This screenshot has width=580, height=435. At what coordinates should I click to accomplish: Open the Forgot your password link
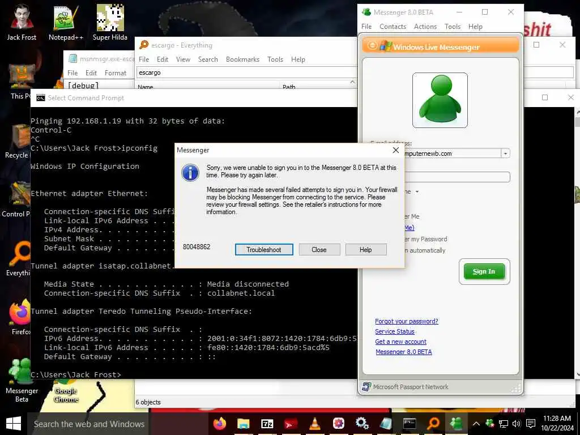[407, 321]
